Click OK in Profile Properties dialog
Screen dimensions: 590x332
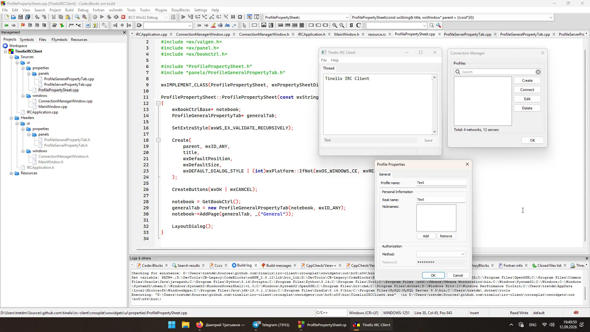click(433, 275)
